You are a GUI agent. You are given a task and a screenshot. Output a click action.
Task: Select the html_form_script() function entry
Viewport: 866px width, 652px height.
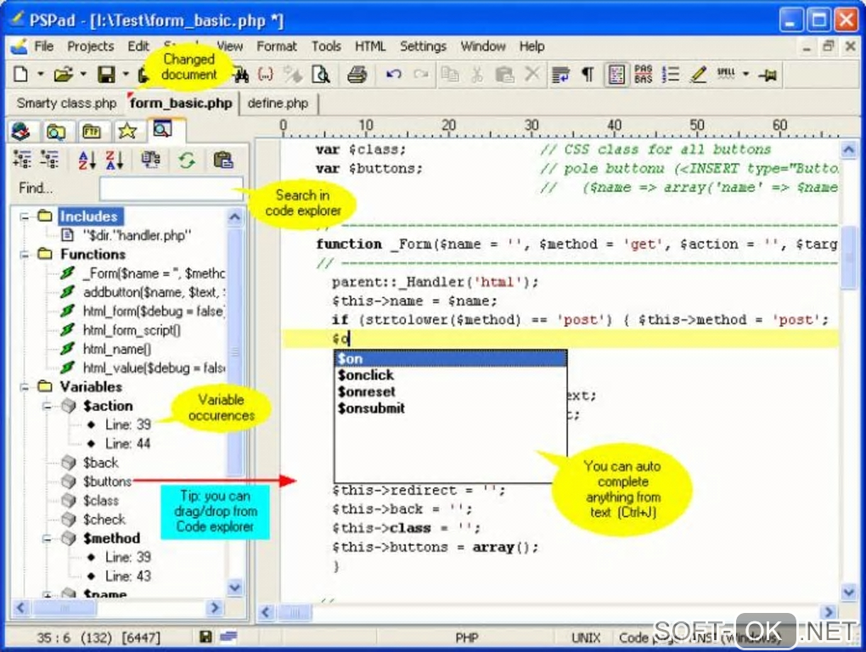(x=132, y=330)
